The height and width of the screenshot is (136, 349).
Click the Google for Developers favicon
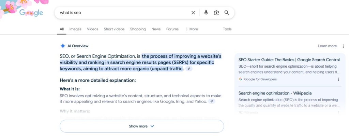coord(240,79)
